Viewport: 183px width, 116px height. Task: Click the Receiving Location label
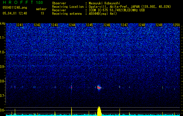coord(68,7)
